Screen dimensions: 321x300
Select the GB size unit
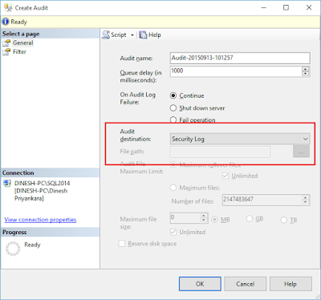click(x=250, y=219)
